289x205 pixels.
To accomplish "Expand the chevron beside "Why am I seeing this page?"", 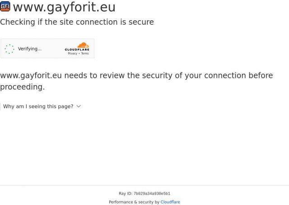I will 79,106.
